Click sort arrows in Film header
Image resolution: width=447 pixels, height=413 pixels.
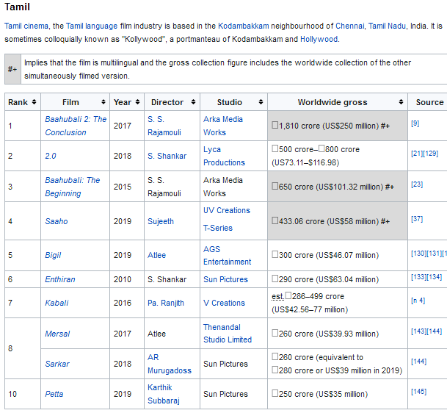tap(105, 102)
